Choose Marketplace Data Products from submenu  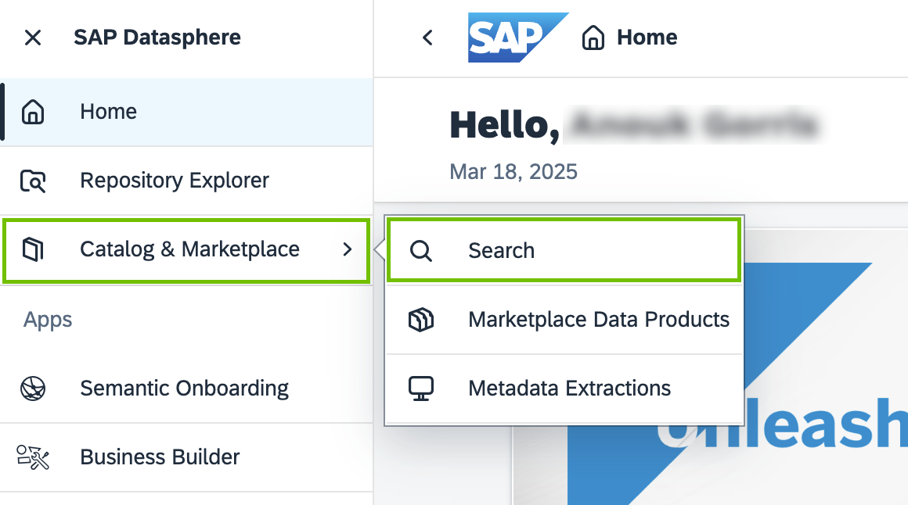[599, 320]
